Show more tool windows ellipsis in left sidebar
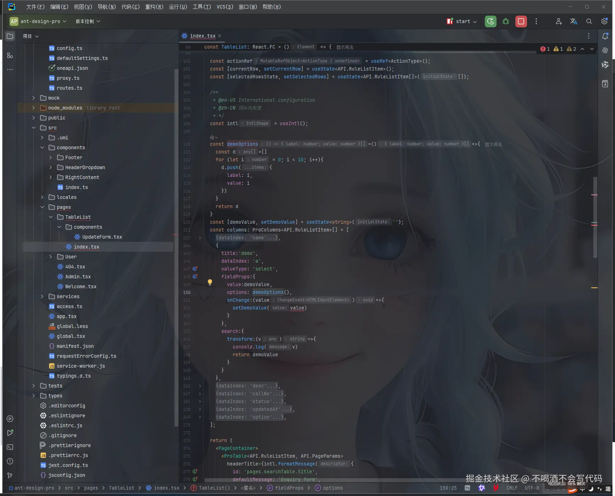The image size is (615, 496). point(10,69)
